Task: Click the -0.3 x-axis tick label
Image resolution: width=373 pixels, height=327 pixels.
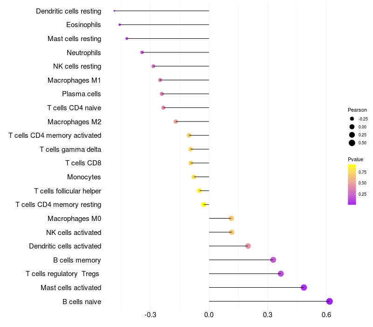Action: (150, 315)
